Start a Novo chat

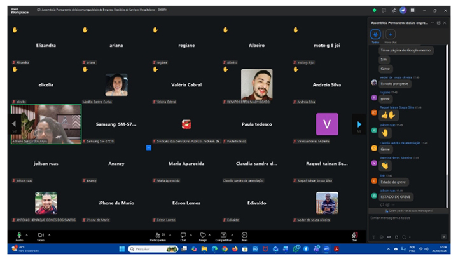(390, 35)
